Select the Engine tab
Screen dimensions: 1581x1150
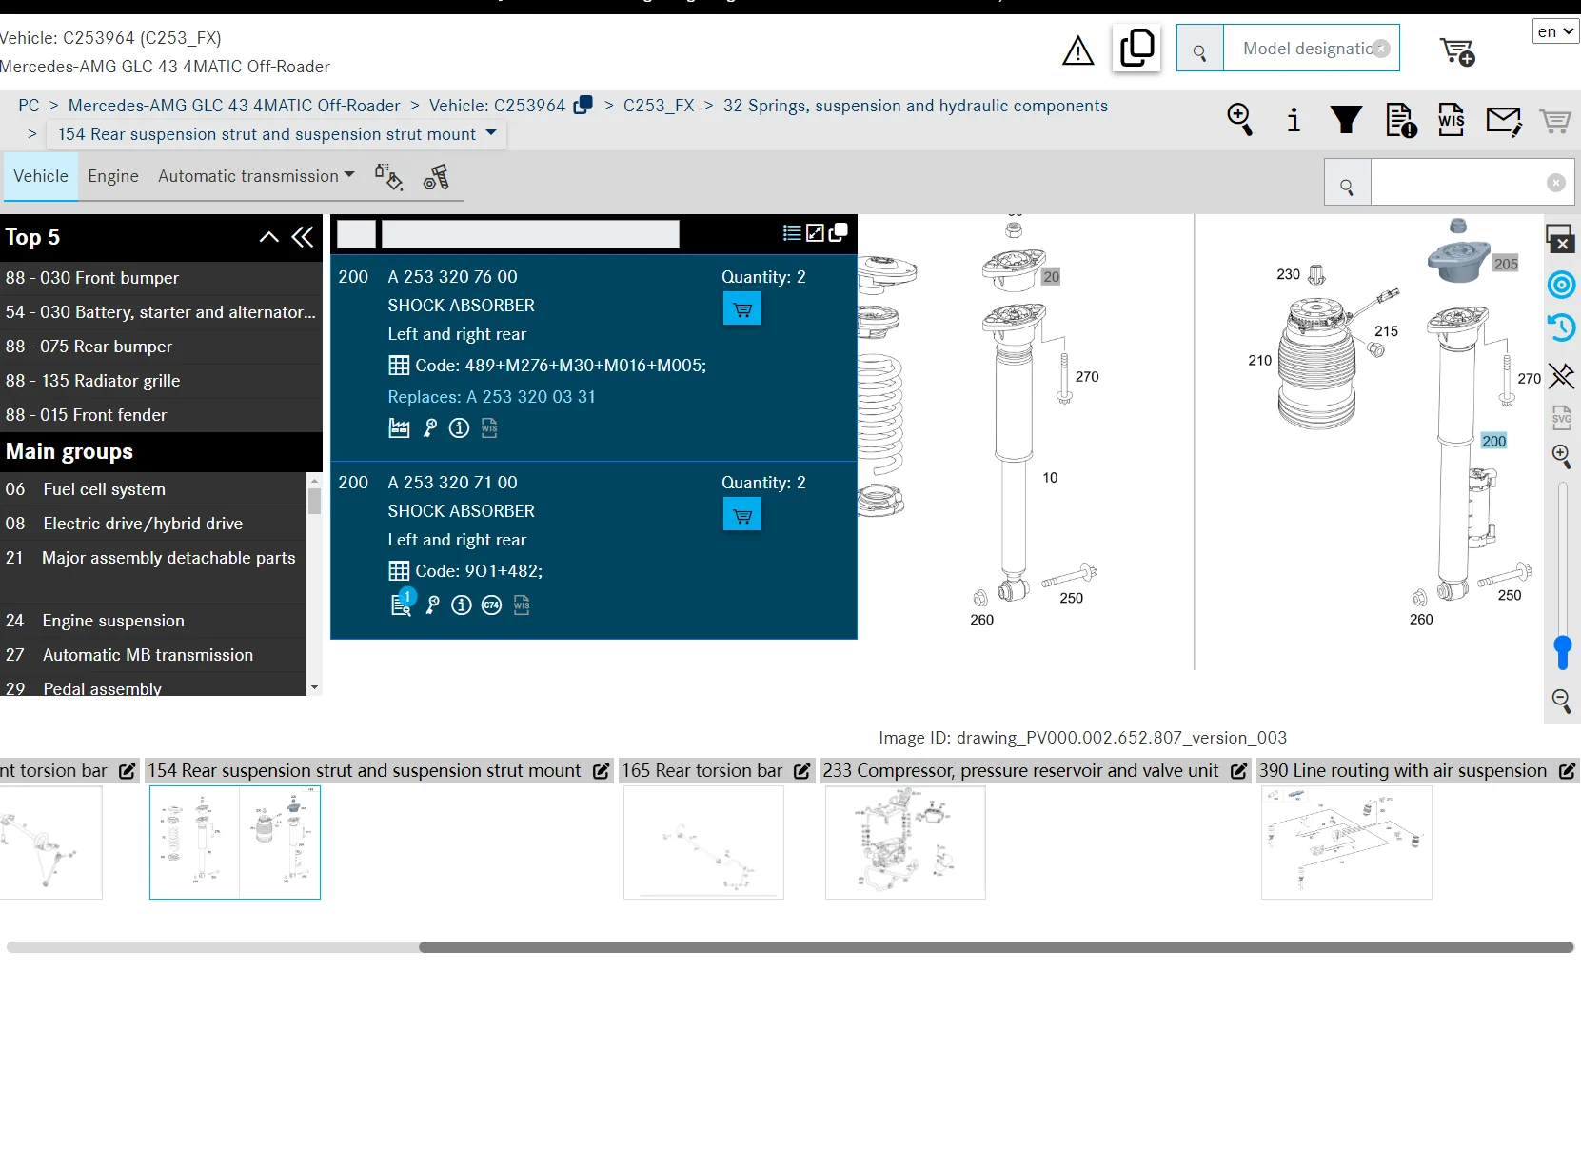[113, 176]
